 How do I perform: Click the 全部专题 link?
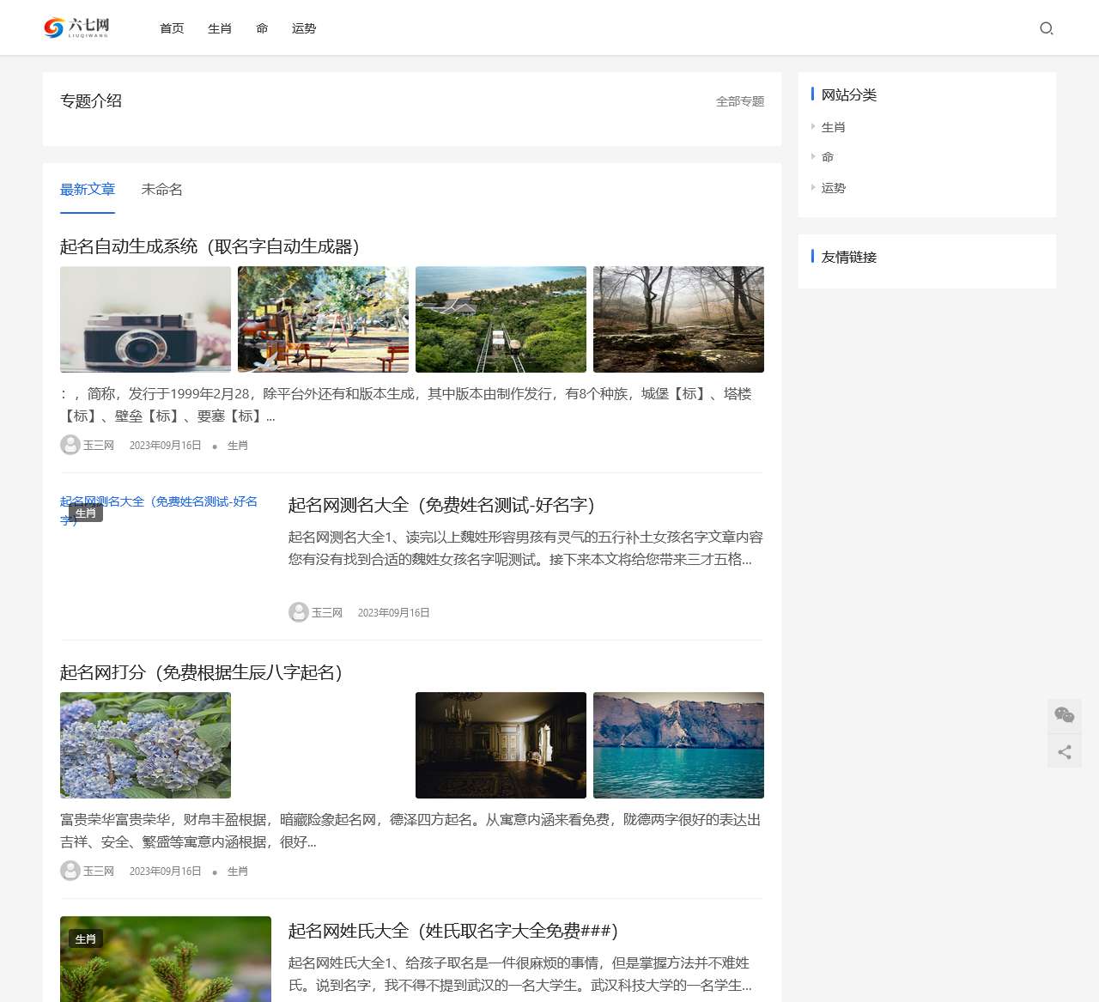(x=739, y=100)
